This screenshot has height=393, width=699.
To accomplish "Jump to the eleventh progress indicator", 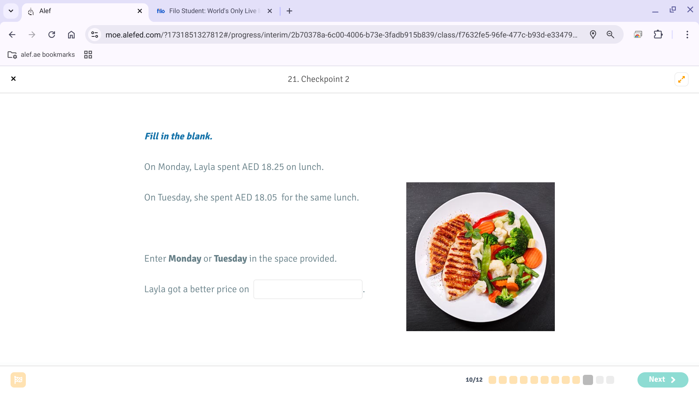I will (600, 380).
